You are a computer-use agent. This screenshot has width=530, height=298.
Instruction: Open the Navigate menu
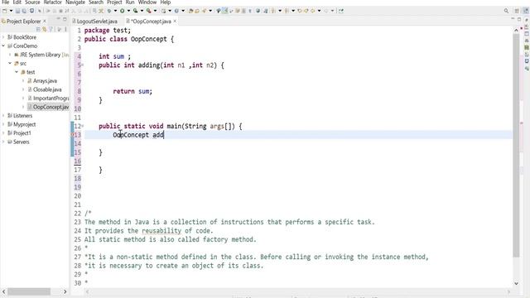pyautogui.click(x=75, y=2)
